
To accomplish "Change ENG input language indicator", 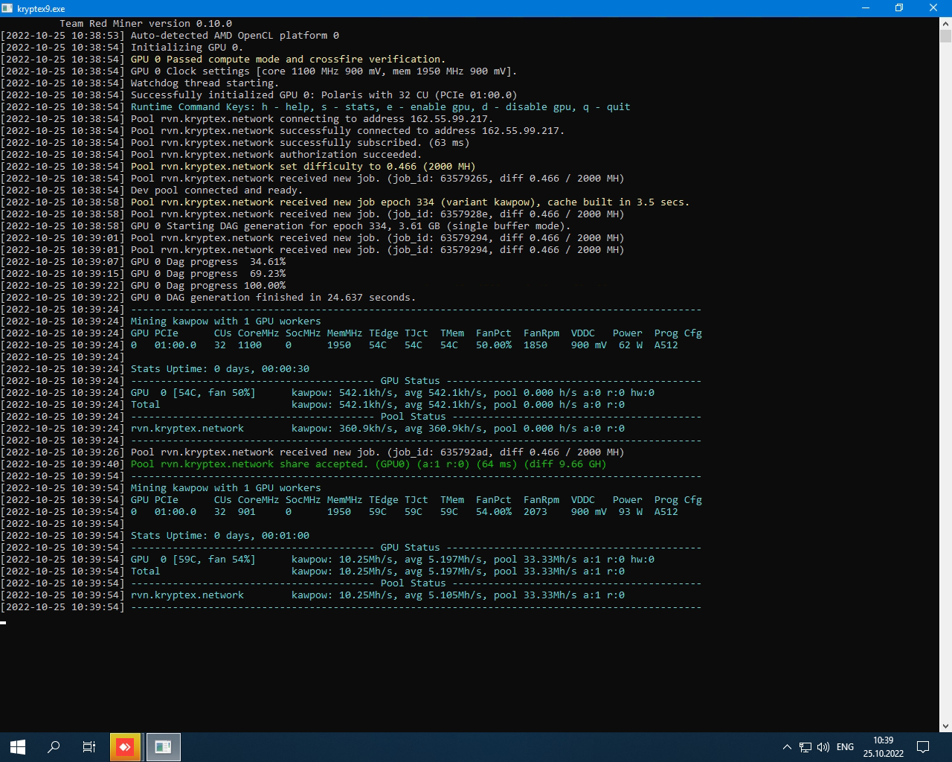I will pyautogui.click(x=845, y=747).
